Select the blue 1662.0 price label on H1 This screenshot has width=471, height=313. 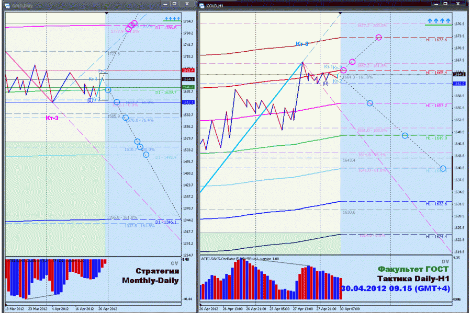click(459, 84)
